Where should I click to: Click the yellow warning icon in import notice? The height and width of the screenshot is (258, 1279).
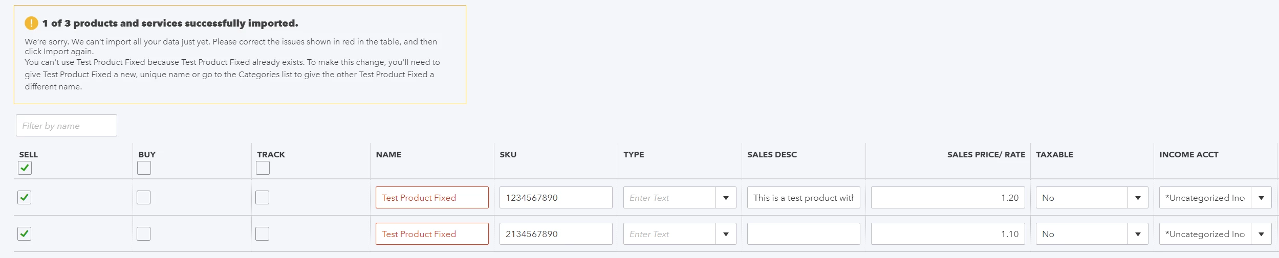tap(31, 23)
